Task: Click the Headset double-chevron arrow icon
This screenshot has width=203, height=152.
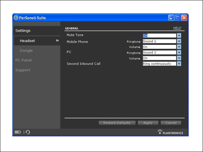Action: point(57,41)
